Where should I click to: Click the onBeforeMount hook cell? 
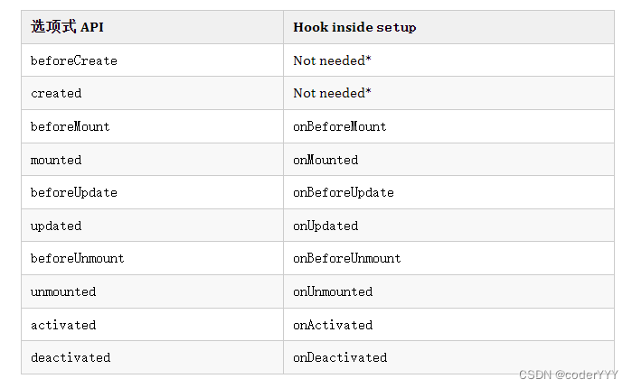[x=340, y=126]
